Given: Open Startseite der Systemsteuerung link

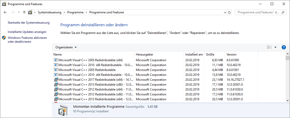Looking at the screenshot, I should pyautogui.click(x=28, y=23).
